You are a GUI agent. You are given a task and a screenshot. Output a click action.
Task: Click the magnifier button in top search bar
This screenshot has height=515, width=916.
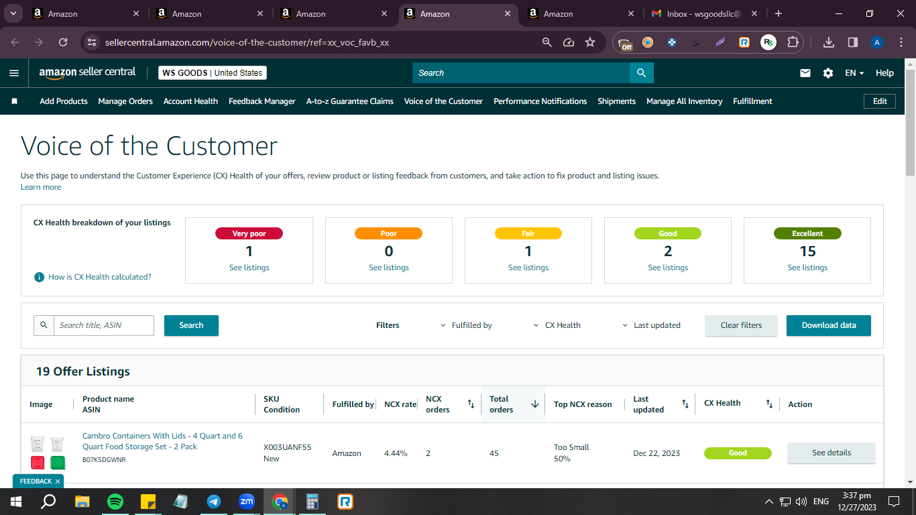point(641,73)
